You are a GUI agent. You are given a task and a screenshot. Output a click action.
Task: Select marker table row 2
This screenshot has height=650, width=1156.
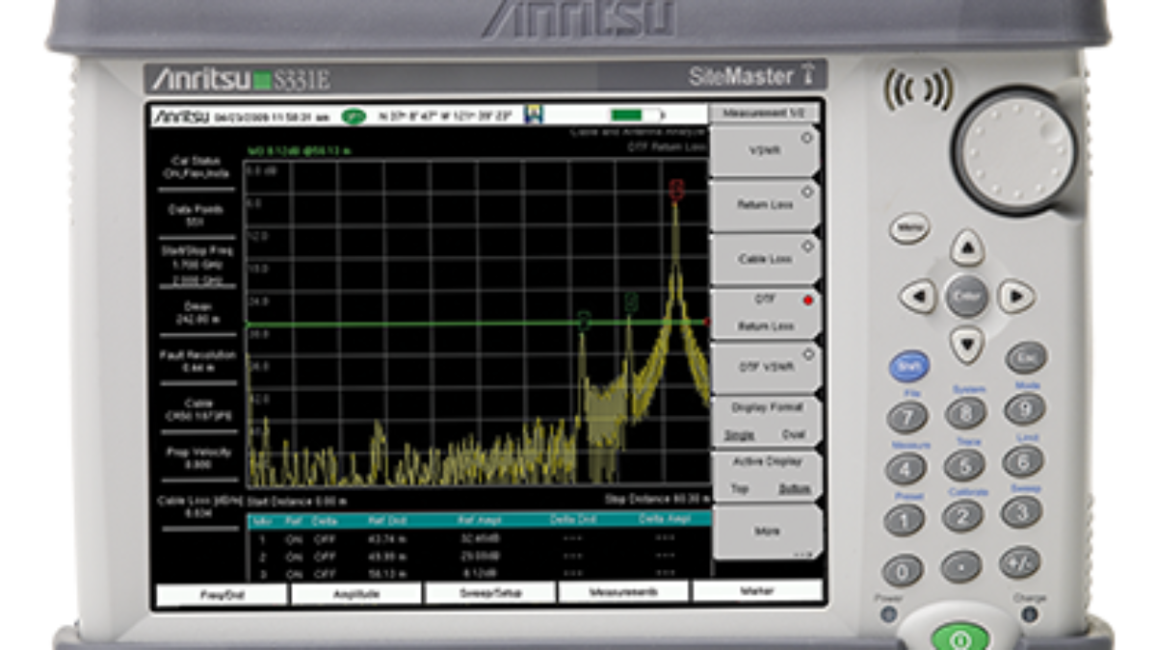tap(479, 556)
